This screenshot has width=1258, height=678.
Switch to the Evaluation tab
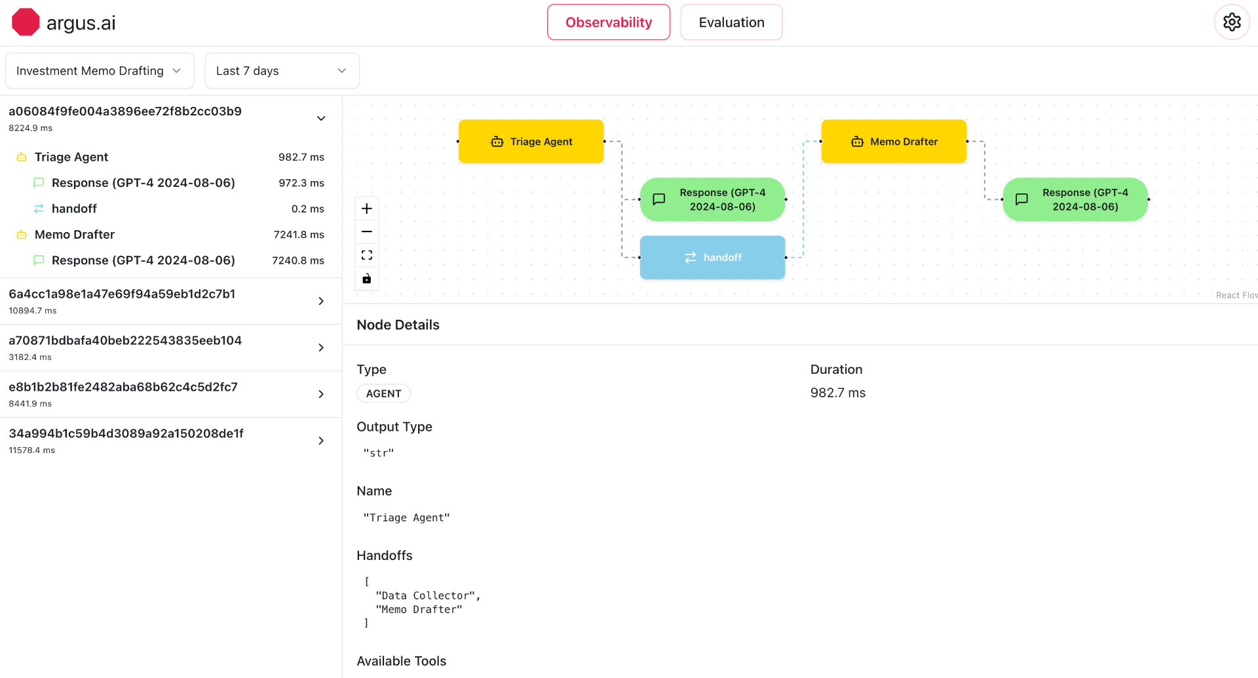tap(731, 22)
